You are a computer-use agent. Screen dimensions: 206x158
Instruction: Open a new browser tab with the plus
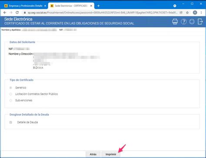click(x=99, y=6)
